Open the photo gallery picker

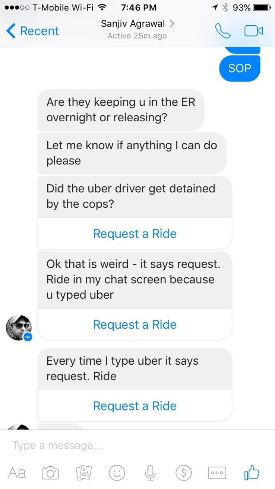click(83, 473)
